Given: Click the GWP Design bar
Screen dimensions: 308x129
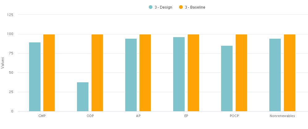Looking at the screenshot, I should tap(35, 77).
